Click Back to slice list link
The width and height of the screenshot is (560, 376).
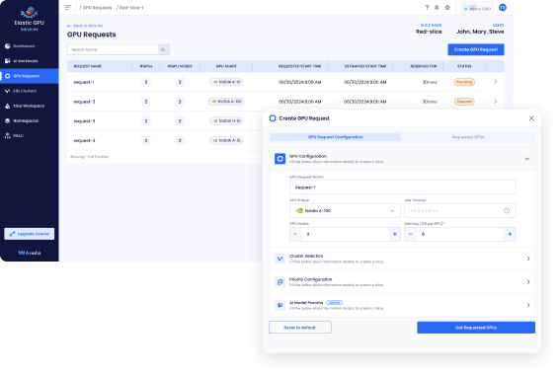[85, 26]
